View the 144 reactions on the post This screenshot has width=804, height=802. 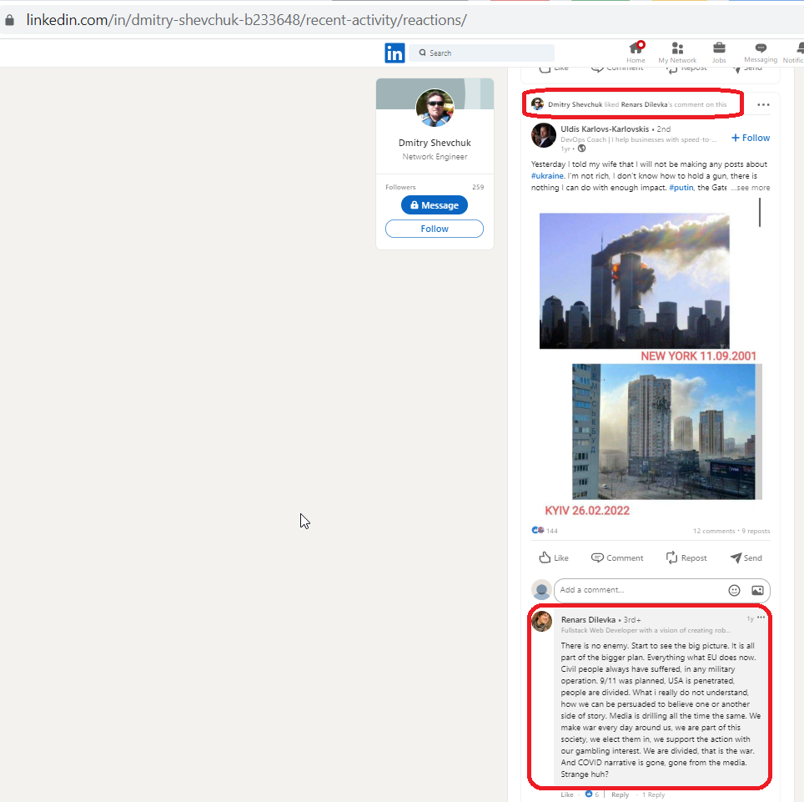pyautogui.click(x=545, y=531)
